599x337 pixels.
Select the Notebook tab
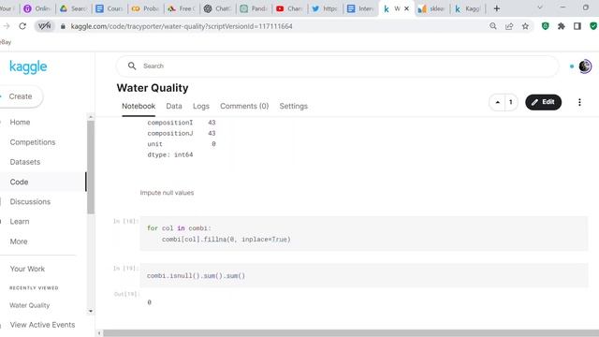tap(139, 106)
